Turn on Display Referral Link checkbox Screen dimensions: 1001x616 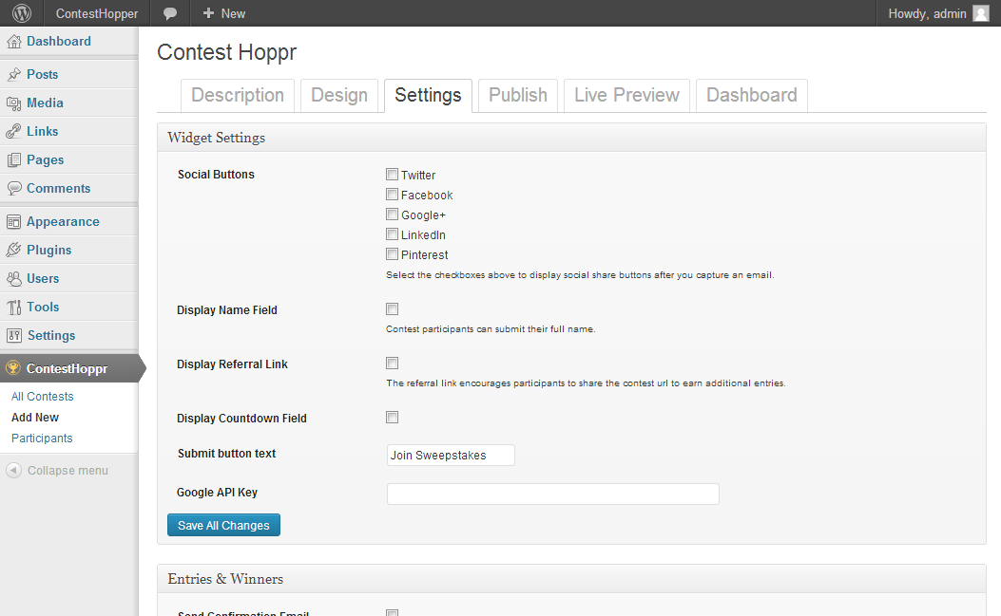click(x=392, y=363)
